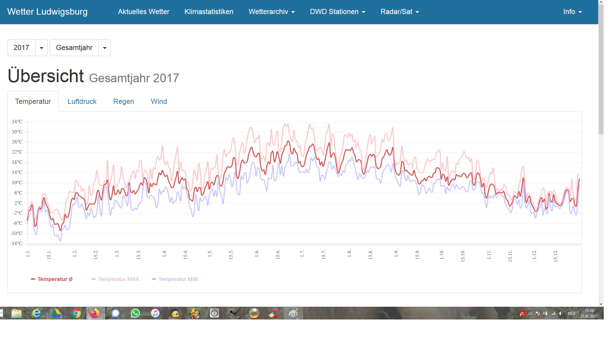Click the Avira antivirus tray icon

tap(522, 313)
